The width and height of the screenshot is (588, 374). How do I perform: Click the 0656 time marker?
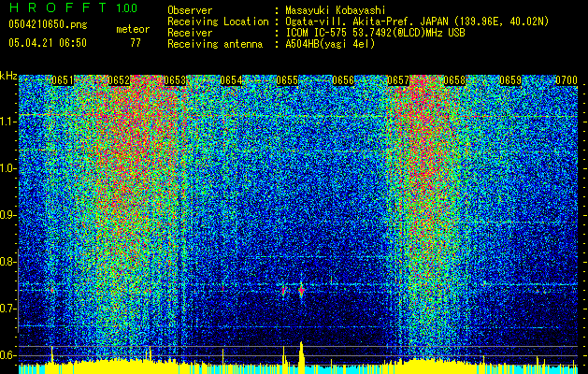(x=343, y=80)
